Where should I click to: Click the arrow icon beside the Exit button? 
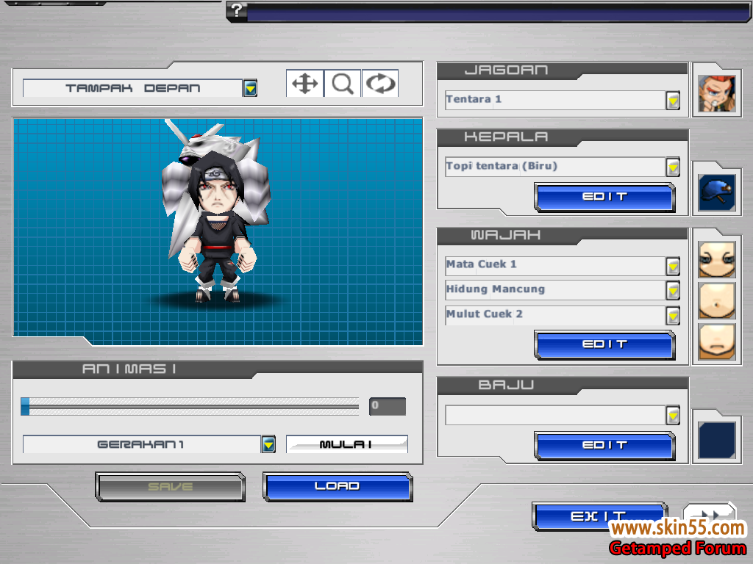pos(708,513)
